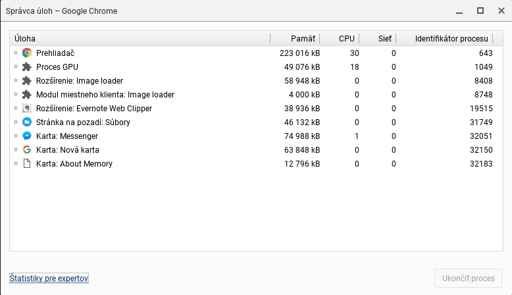Sort processes by Pamäť column
Screen dimensions: 512x295
coord(303,39)
